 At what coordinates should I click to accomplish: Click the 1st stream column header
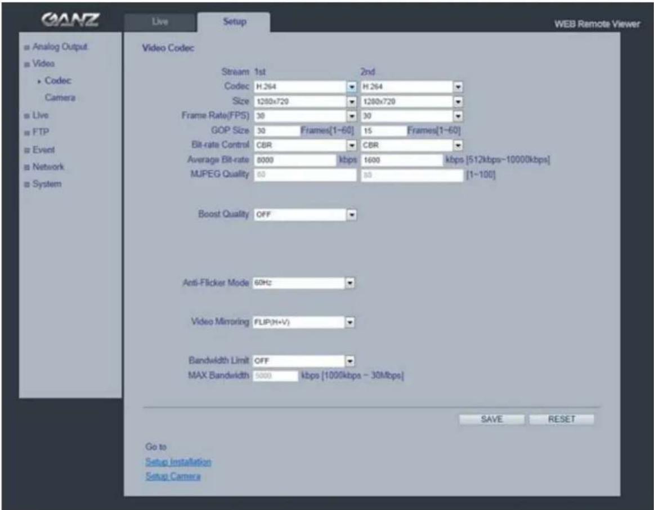pyautogui.click(x=260, y=71)
